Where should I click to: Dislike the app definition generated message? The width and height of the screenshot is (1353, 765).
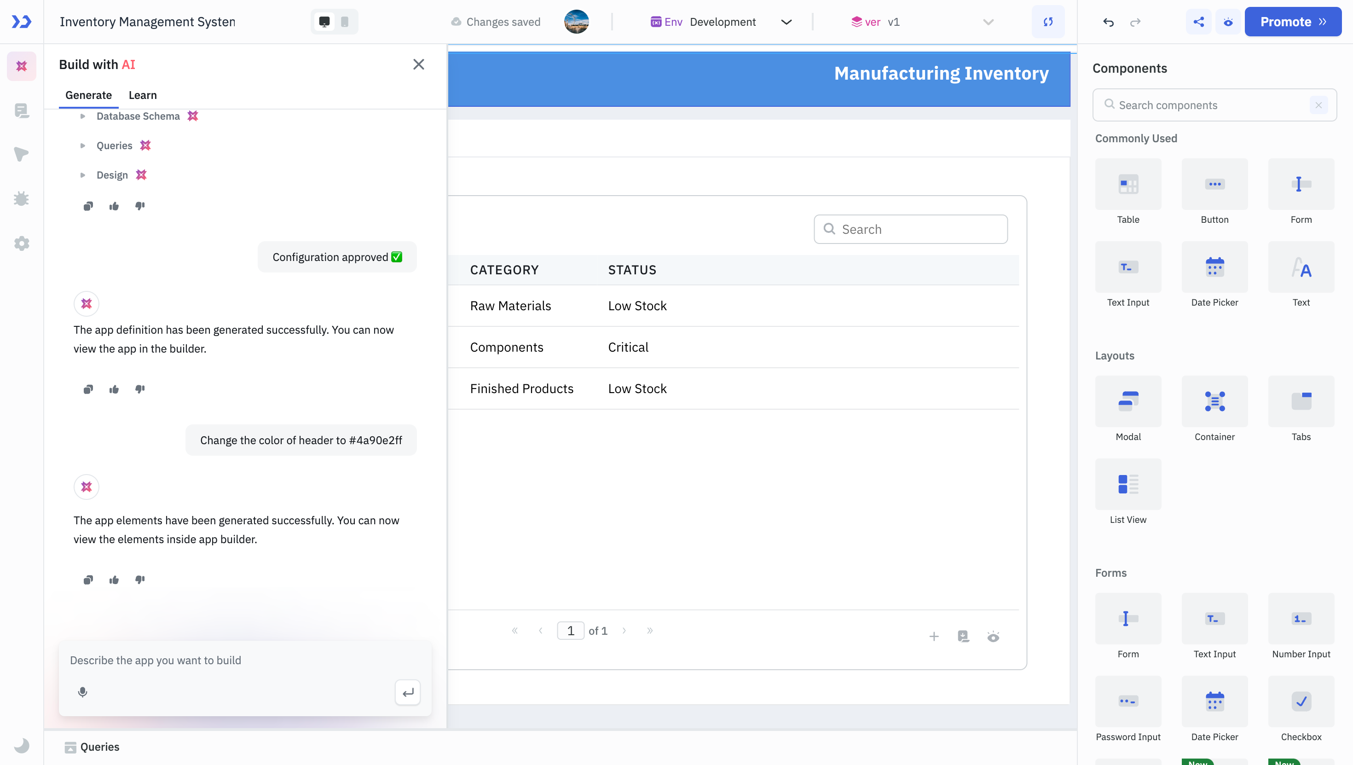click(x=140, y=389)
